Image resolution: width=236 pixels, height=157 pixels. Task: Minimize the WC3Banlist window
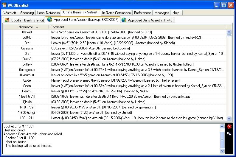point(217,5)
